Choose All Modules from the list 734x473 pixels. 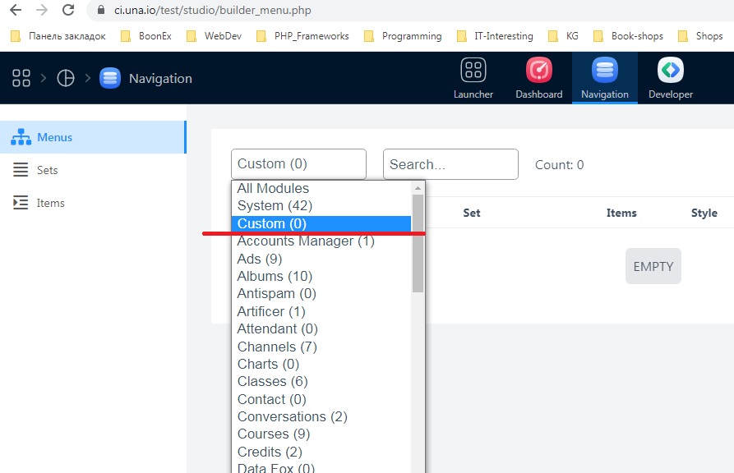point(273,188)
